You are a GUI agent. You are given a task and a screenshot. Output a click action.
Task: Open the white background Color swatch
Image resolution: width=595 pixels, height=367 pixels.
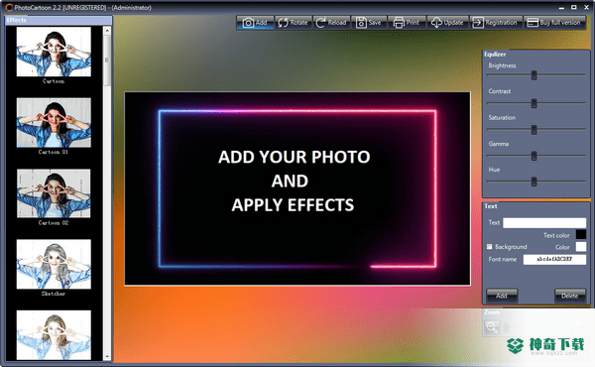(x=581, y=247)
